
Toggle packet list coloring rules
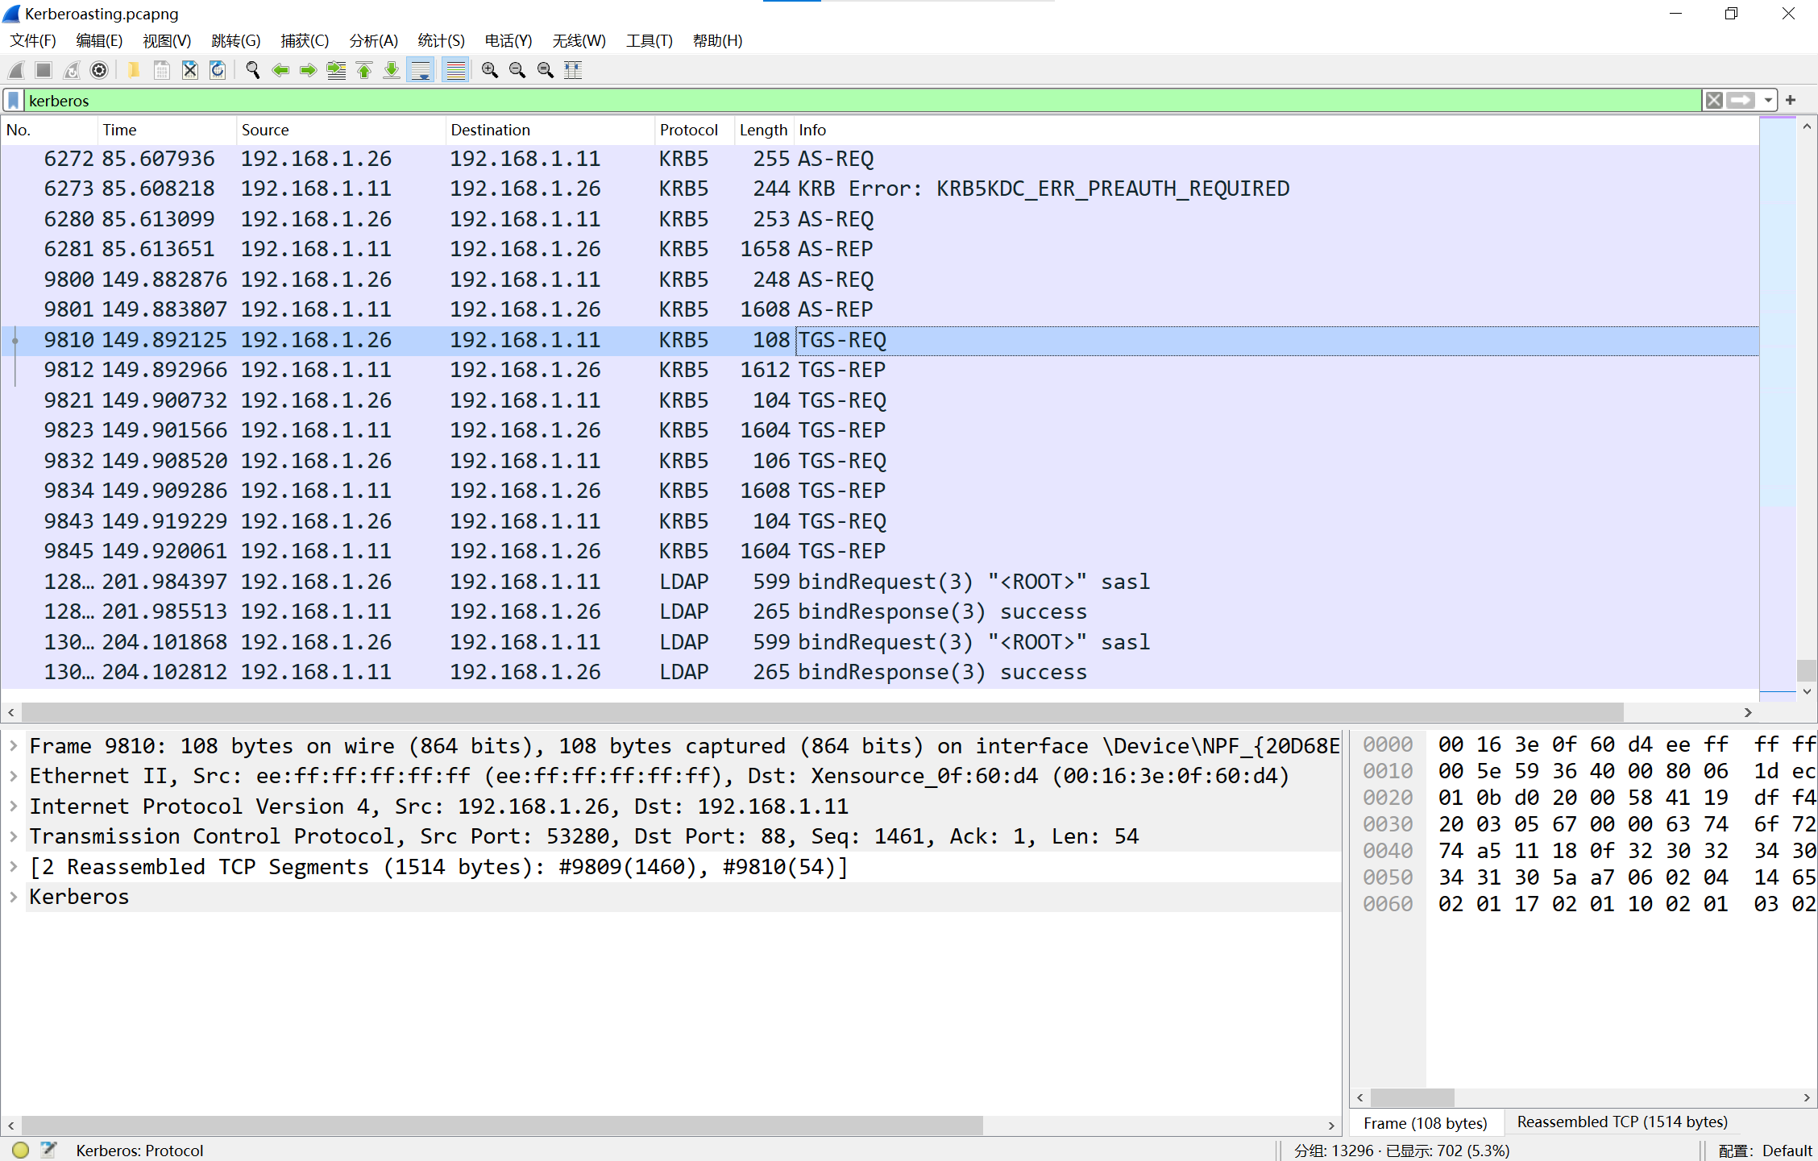456,70
